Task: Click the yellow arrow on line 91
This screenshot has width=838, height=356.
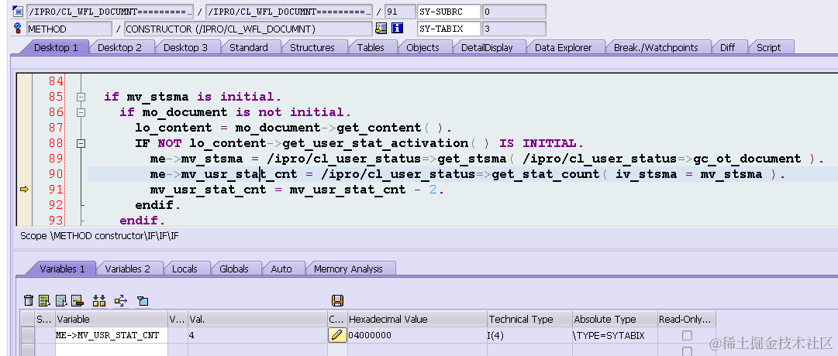Action: (24, 189)
